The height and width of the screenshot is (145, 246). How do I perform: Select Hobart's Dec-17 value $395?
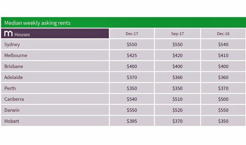click(132, 121)
